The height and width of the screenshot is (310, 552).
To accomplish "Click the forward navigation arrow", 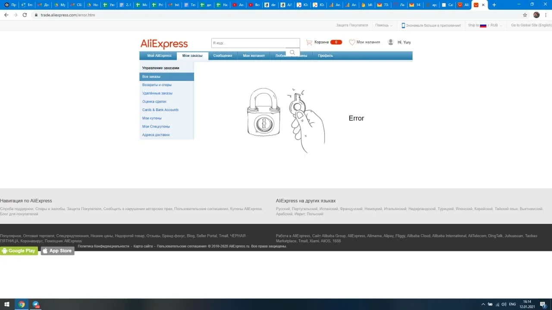I will 16,15.
